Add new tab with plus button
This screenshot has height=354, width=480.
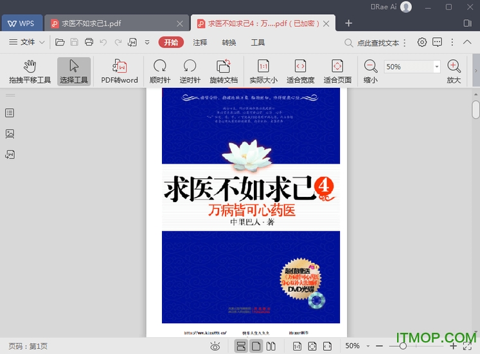[x=348, y=23]
